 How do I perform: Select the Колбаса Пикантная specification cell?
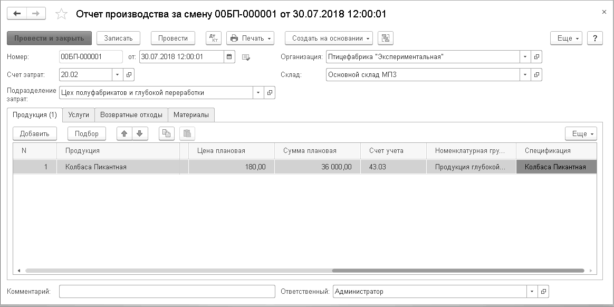click(x=557, y=167)
